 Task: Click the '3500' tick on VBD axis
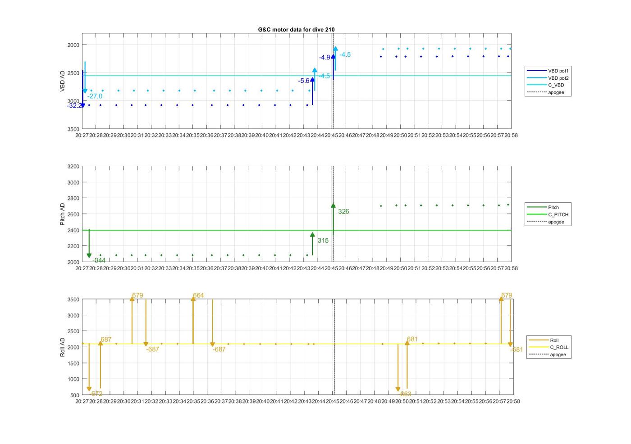click(x=73, y=129)
